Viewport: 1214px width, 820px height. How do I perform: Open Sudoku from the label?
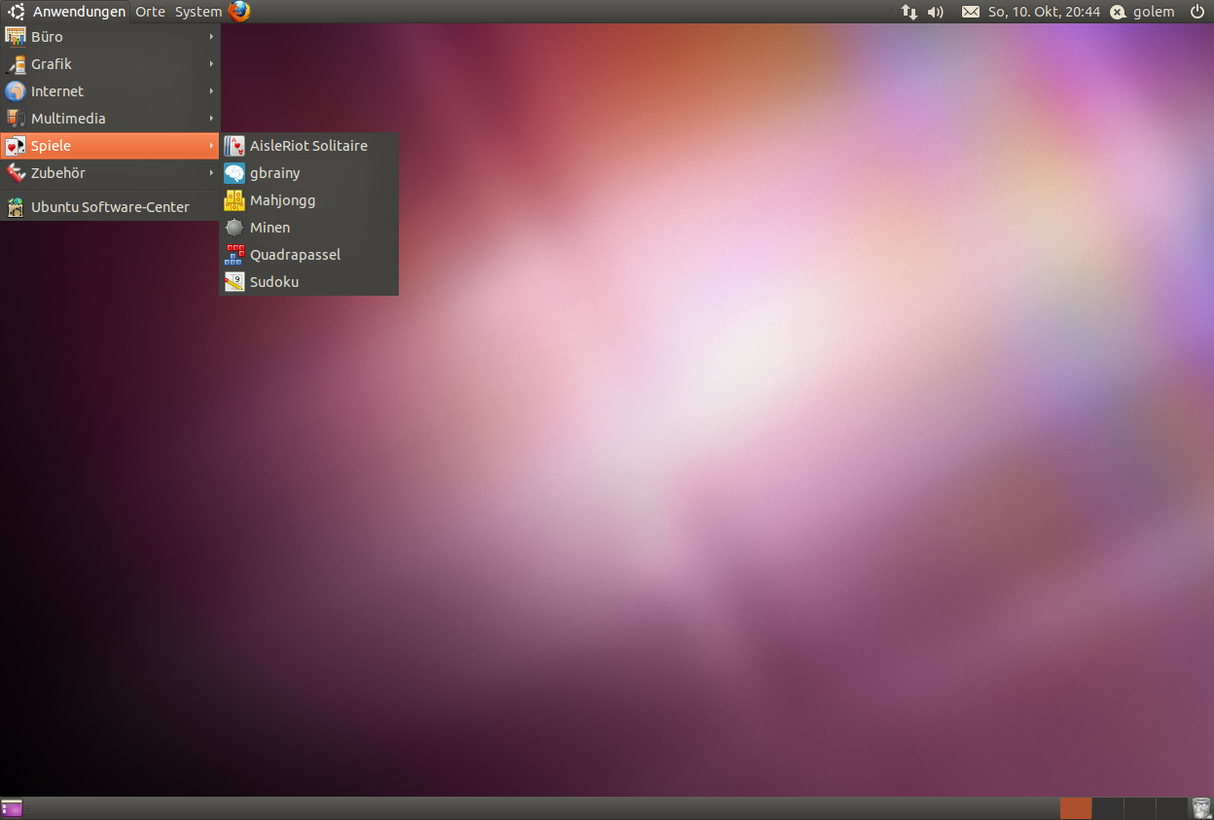(x=274, y=282)
